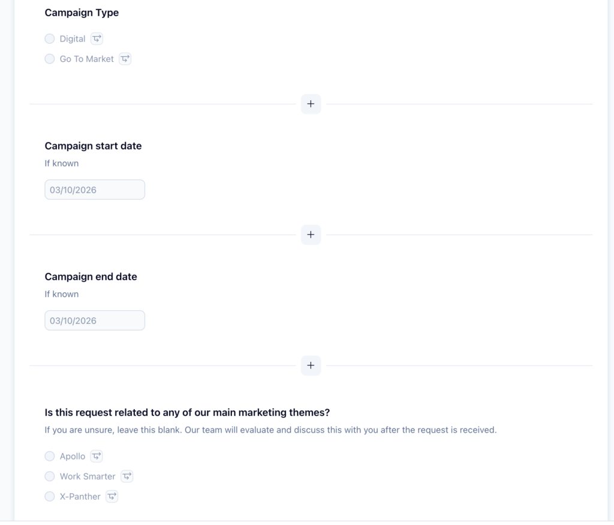Click the Campaign end date heading

pos(91,277)
